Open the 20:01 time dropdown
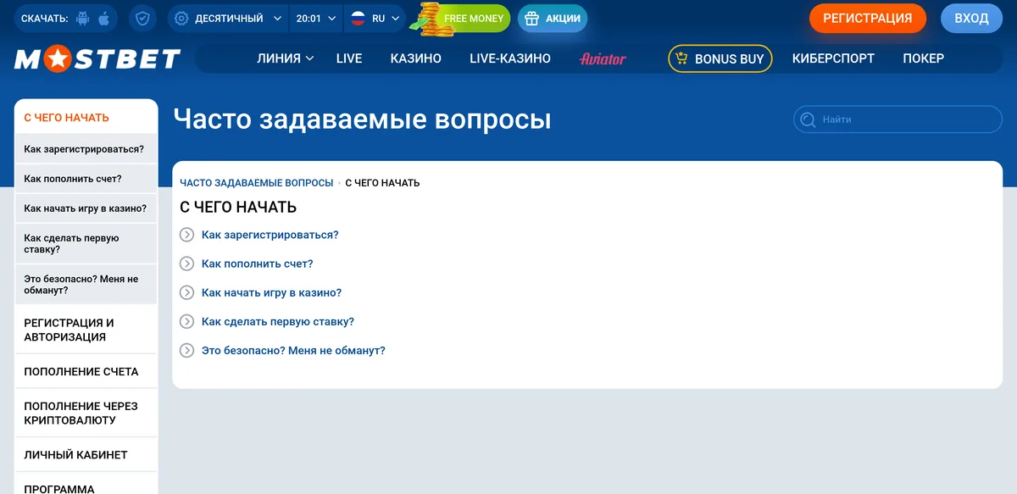This screenshot has width=1017, height=494. tap(316, 19)
